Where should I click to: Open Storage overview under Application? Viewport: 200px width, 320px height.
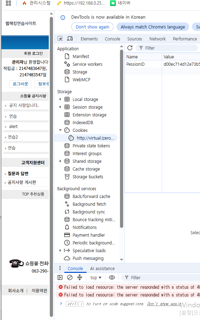[80, 72]
